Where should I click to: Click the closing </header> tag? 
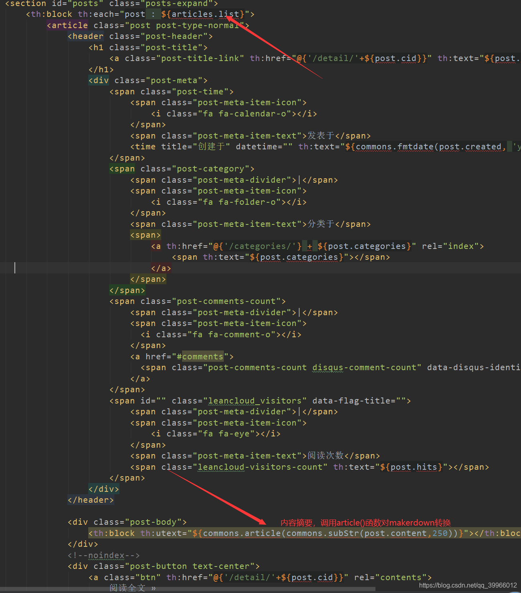tap(91, 500)
